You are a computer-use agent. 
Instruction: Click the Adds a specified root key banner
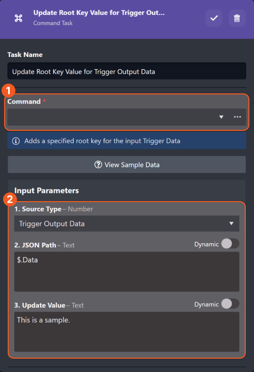pyautogui.click(x=126, y=141)
